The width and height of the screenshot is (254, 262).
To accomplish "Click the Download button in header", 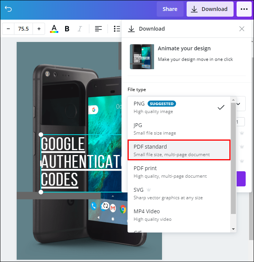I will point(210,9).
